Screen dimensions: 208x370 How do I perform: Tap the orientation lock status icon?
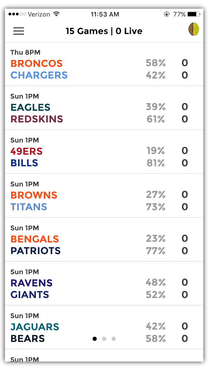[167, 14]
